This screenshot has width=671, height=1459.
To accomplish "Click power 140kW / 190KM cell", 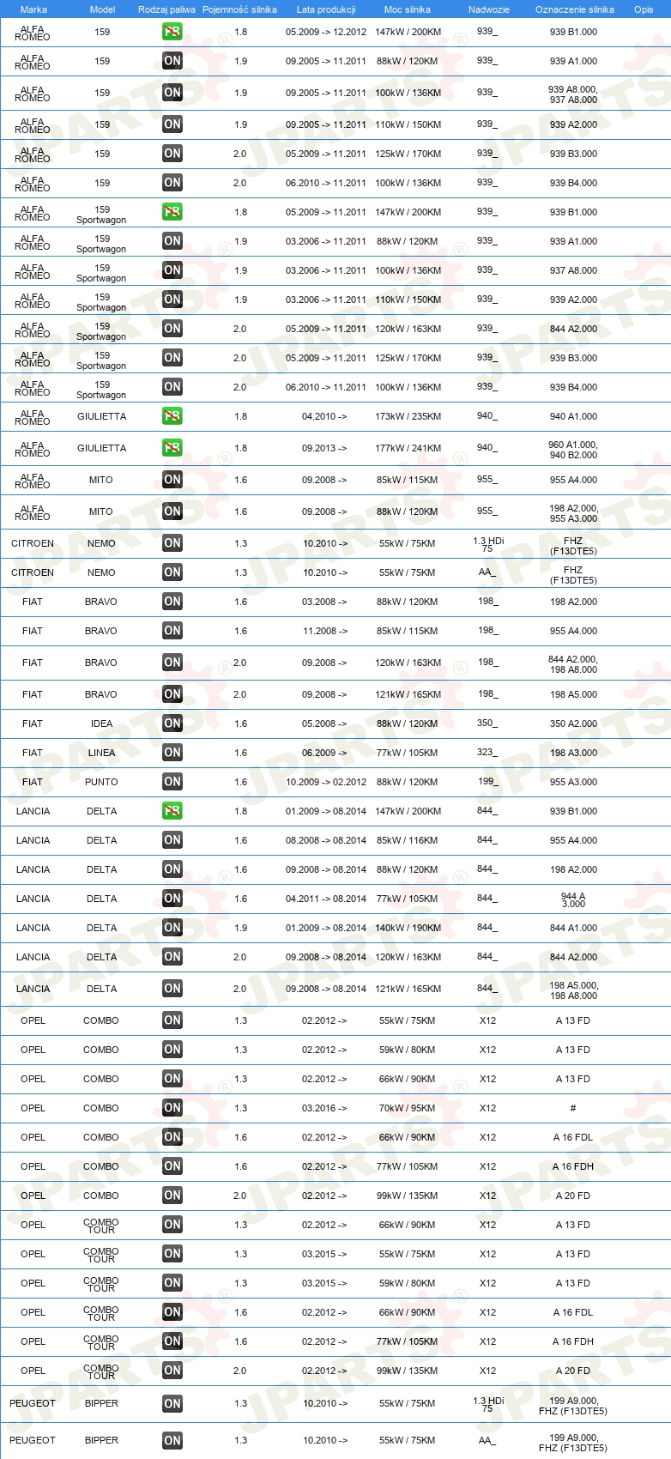I will 408,928.
